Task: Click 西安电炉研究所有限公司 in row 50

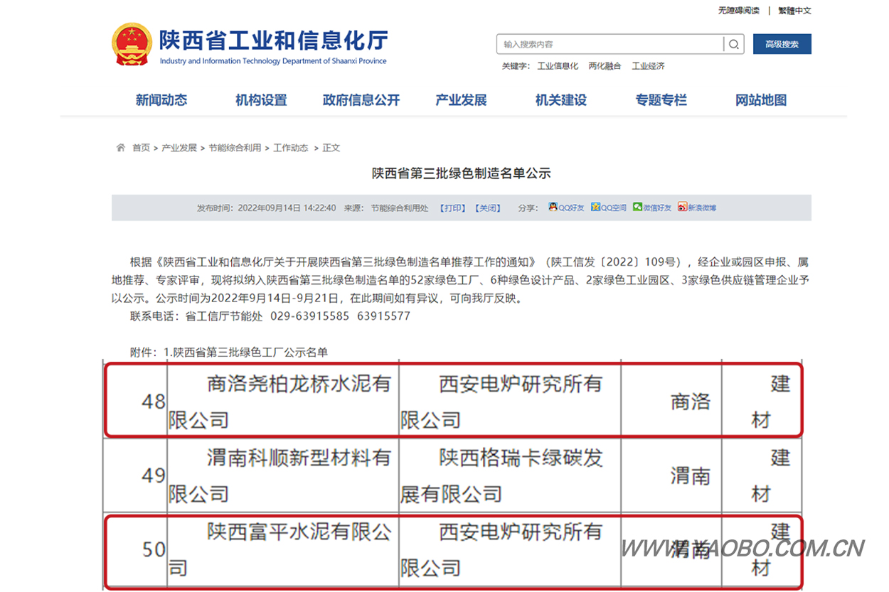Action: (509, 549)
